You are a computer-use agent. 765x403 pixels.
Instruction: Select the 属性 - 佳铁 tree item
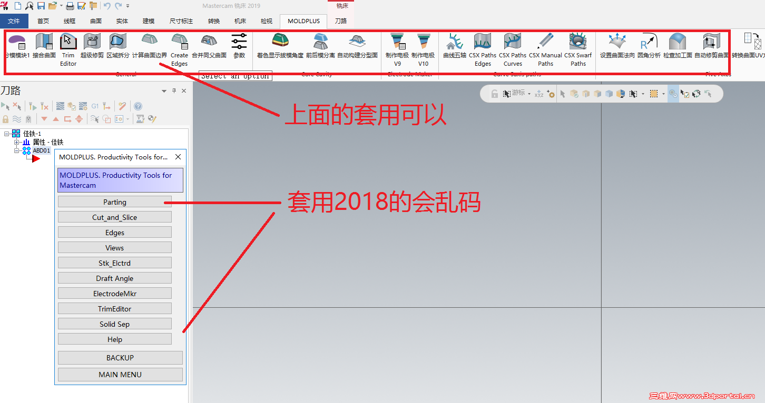(48, 142)
